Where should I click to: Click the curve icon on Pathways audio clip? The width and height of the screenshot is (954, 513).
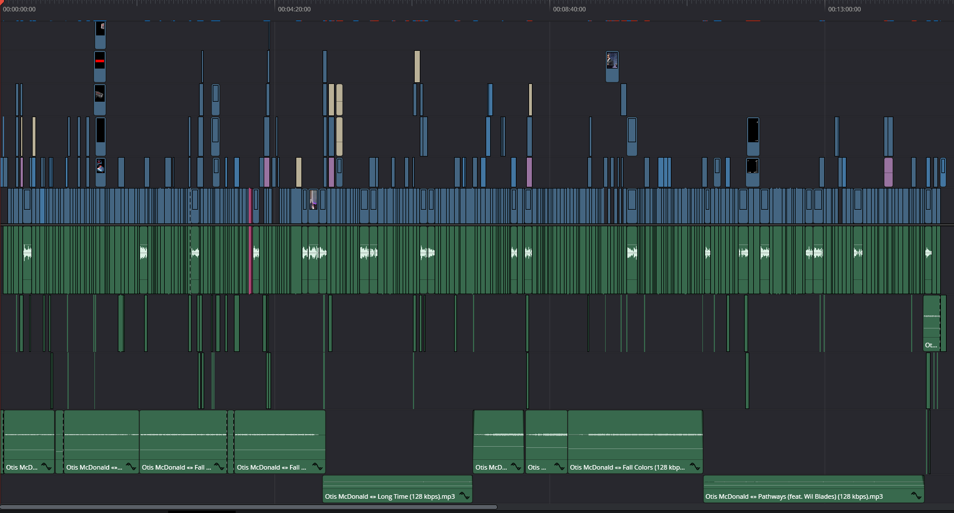[916, 496]
